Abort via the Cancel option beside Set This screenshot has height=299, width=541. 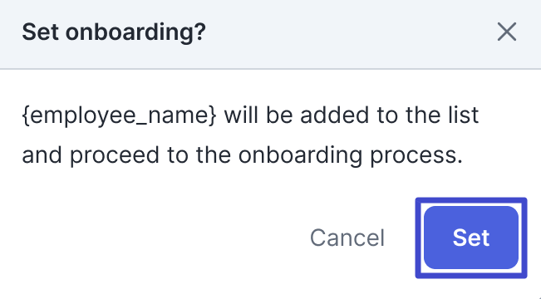[x=347, y=238]
